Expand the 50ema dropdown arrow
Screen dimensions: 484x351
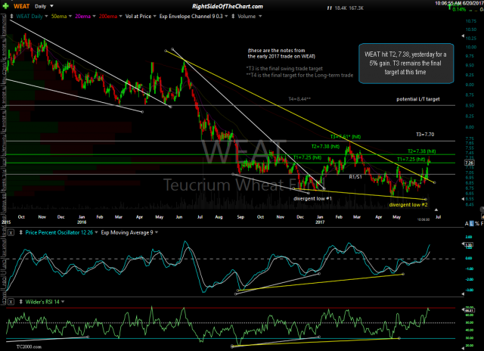point(70,16)
